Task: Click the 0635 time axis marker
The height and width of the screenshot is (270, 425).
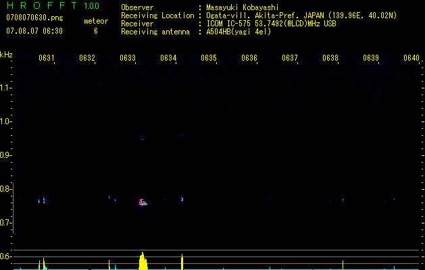Action: coord(209,58)
